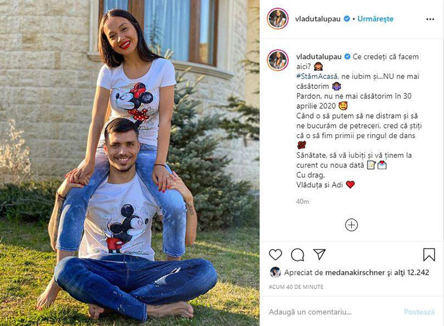Open header profile picture of vladutalupau
The width and height of the screenshot is (444, 326).
tap(277, 18)
